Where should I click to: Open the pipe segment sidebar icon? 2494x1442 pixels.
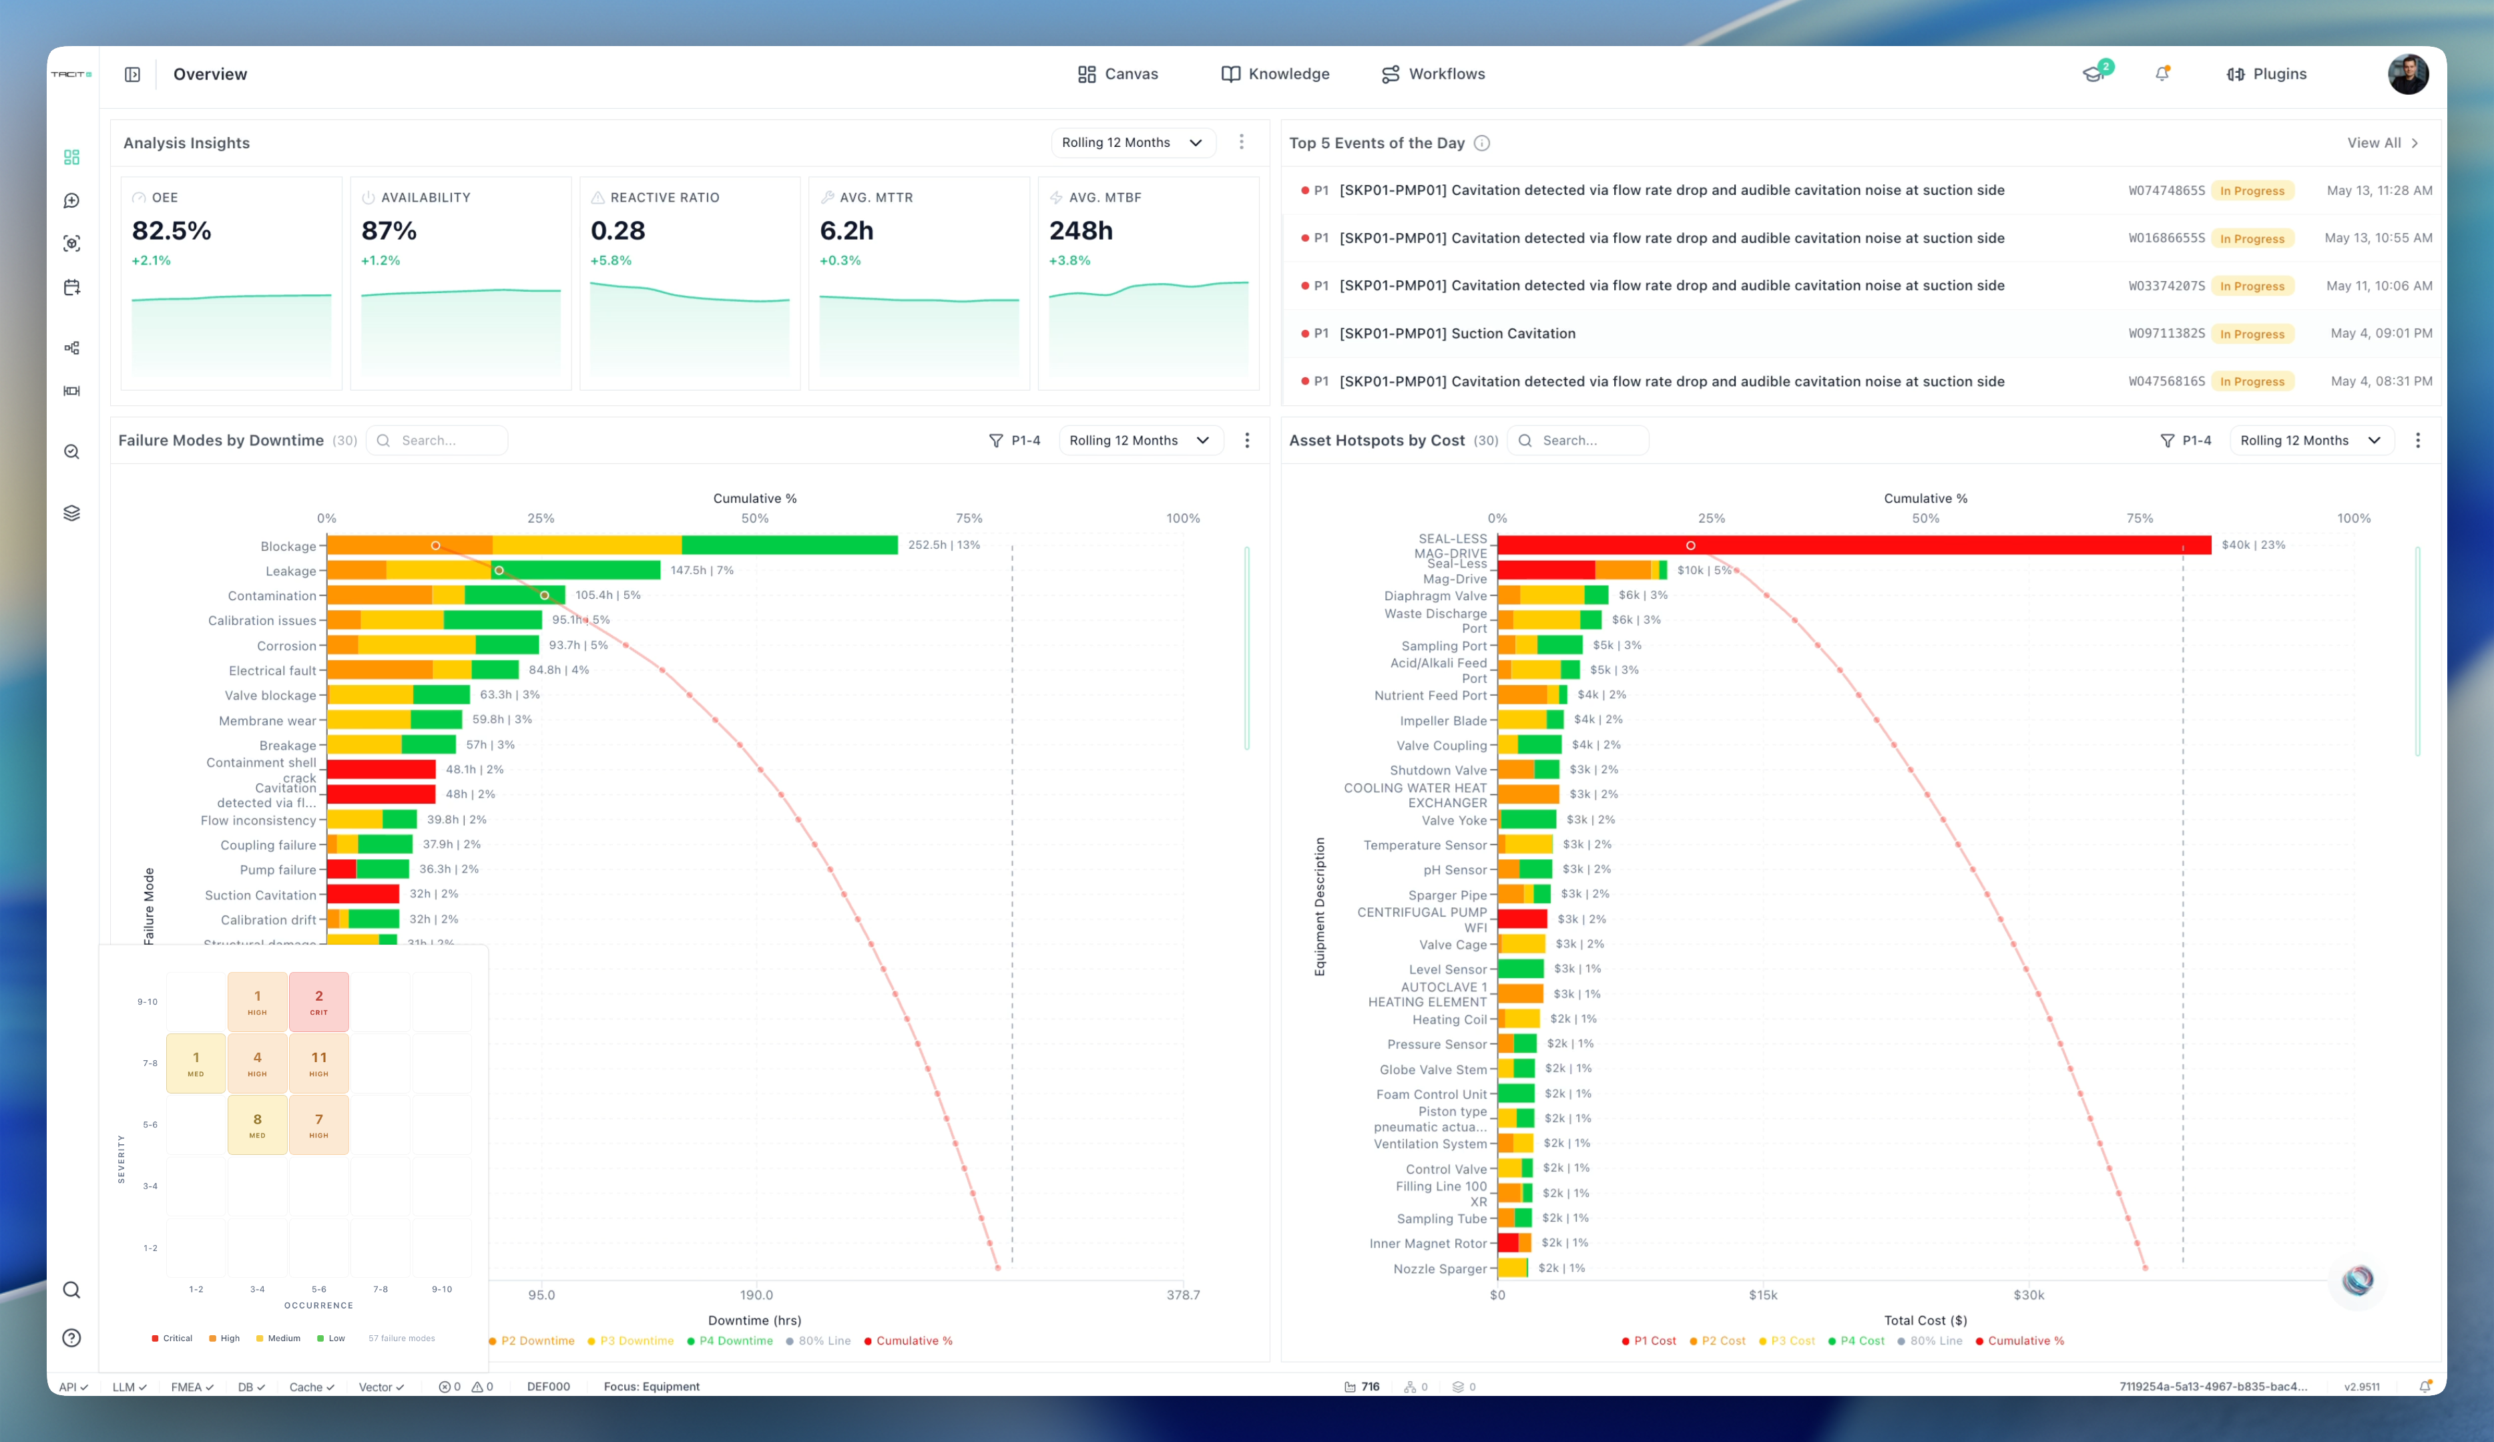pyautogui.click(x=71, y=391)
